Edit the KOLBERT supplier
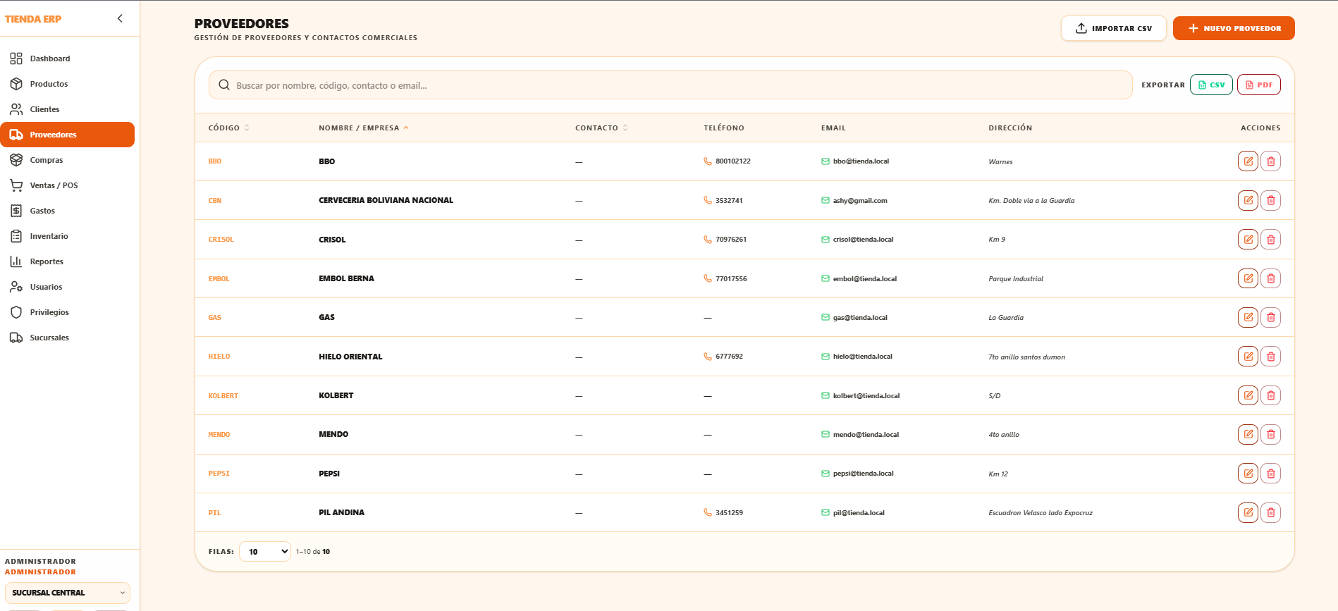Screen dimensions: 1338x611 click(1248, 395)
